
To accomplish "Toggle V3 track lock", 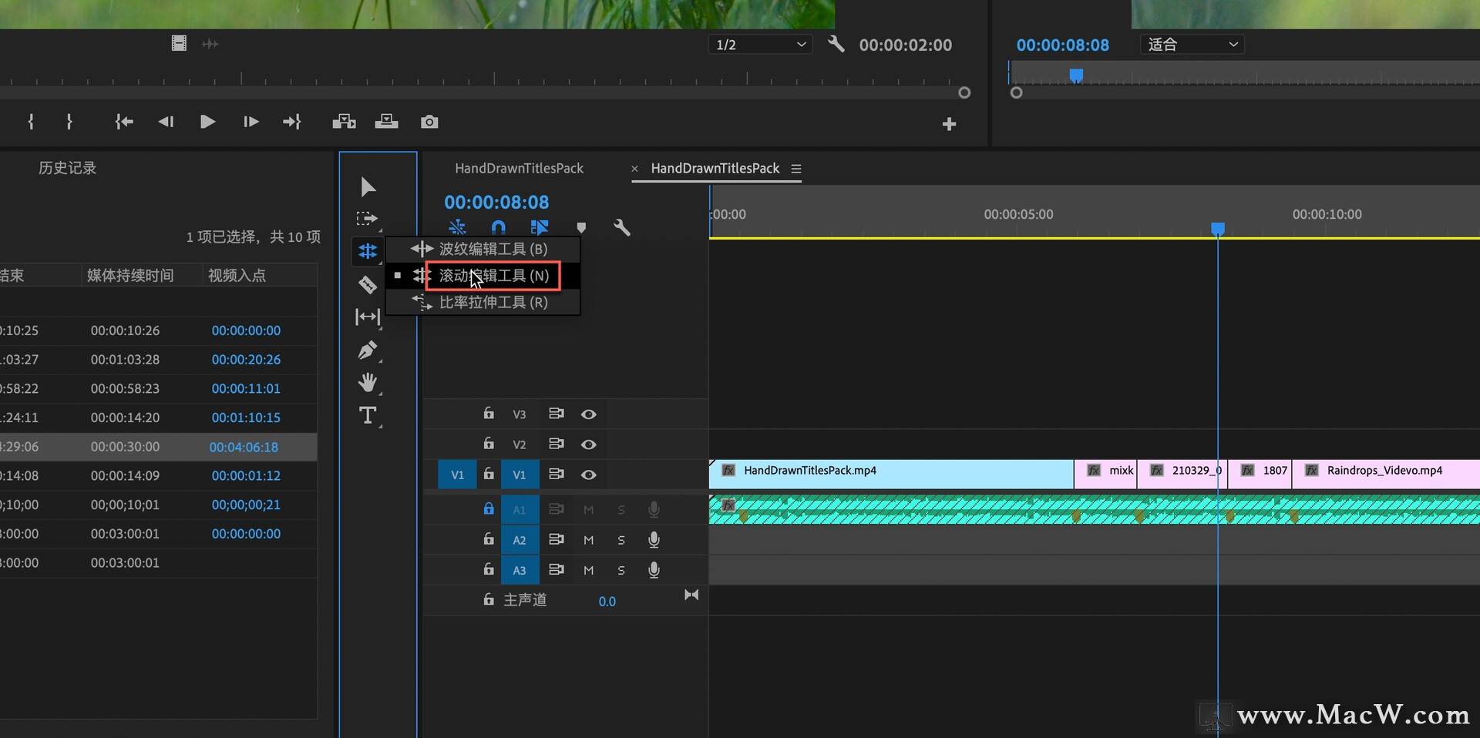I will (489, 414).
